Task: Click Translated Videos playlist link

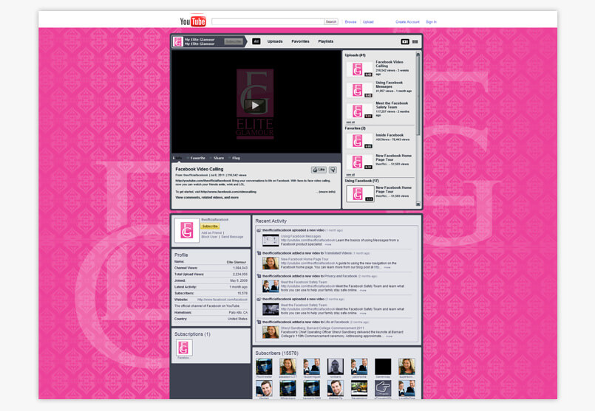Action: pos(338,253)
